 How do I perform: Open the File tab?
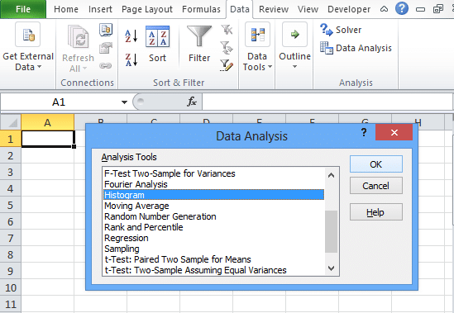click(23, 9)
